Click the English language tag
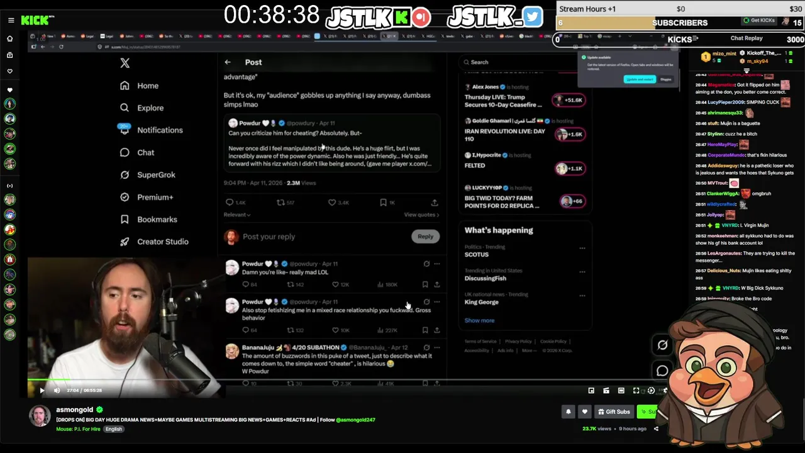 click(x=114, y=429)
